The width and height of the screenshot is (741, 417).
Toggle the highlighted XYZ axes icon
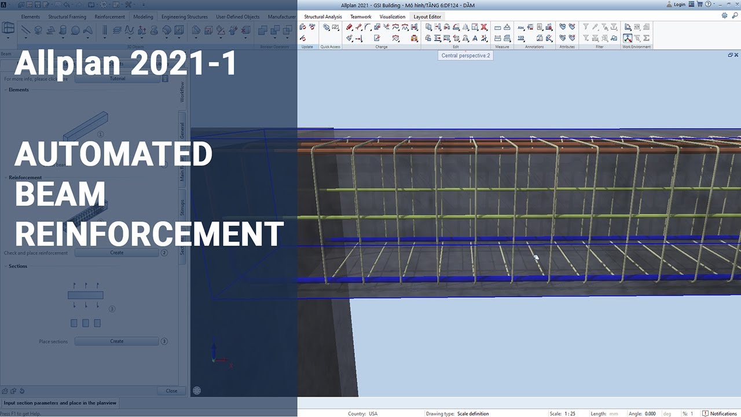[628, 38]
